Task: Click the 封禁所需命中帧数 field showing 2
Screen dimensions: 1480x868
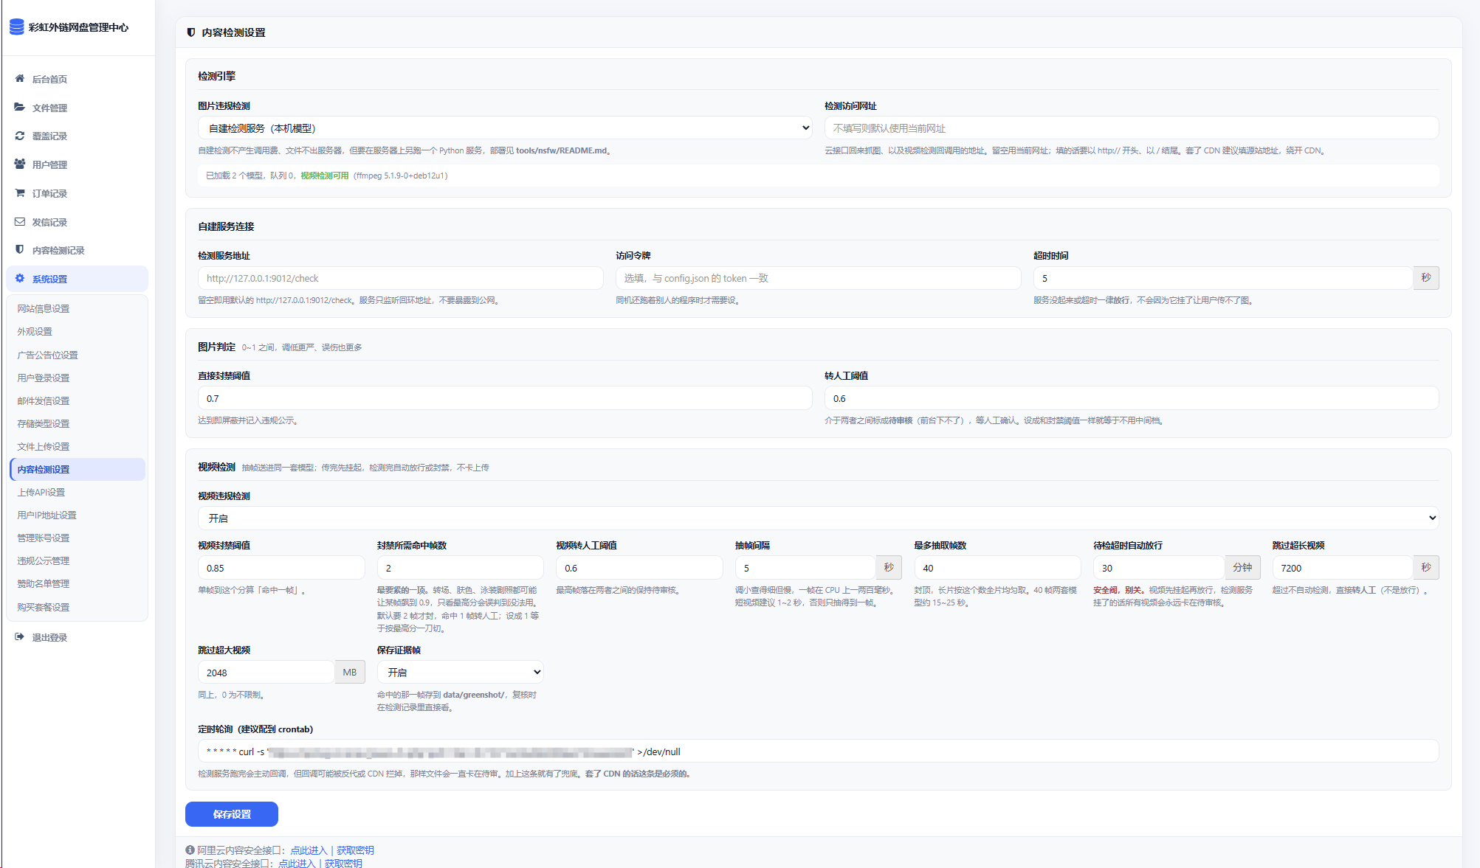Action: point(460,568)
